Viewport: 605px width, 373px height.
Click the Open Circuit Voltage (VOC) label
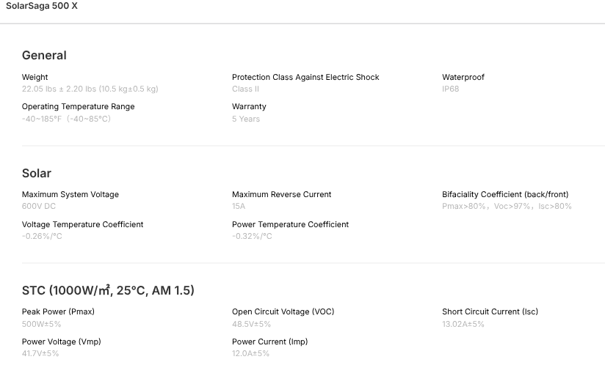point(283,311)
